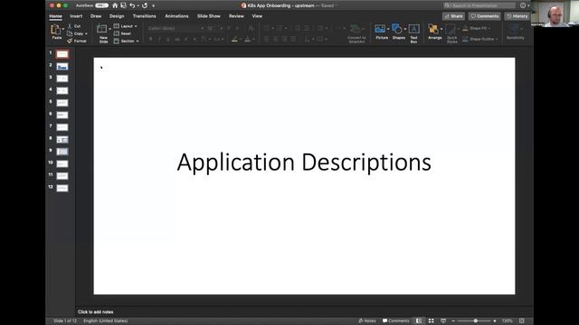
Task: Click the text highlight color icon
Action: (234, 39)
